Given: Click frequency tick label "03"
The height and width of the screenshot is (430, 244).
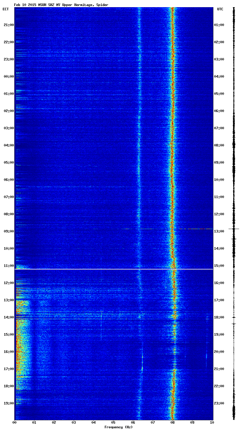Looking at the screenshot, I should [74, 423].
